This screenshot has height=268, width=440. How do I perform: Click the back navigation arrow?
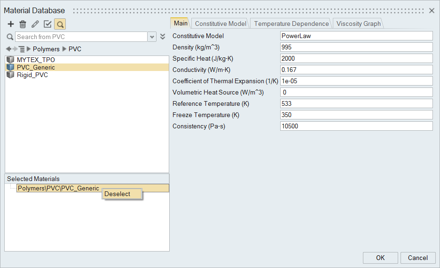(8, 49)
